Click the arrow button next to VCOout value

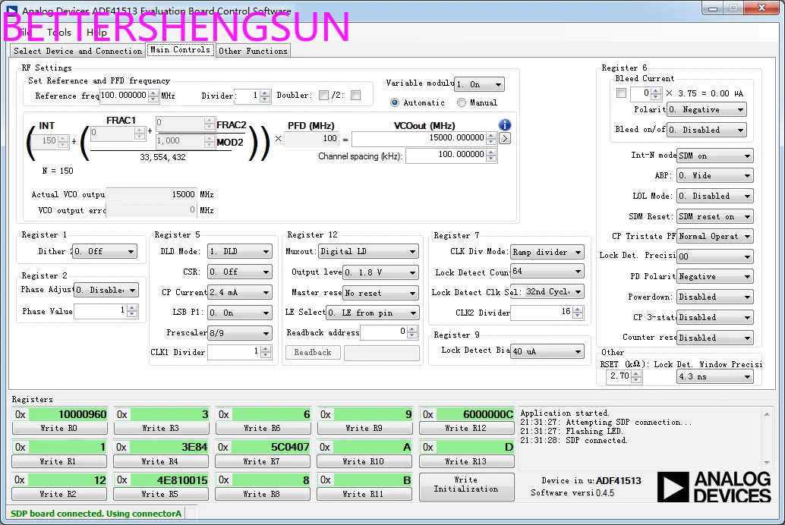[505, 138]
